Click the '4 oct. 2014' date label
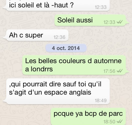 (x=66, y=48)
